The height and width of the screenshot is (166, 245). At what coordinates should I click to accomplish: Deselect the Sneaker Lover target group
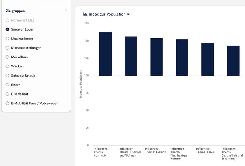click(8, 29)
